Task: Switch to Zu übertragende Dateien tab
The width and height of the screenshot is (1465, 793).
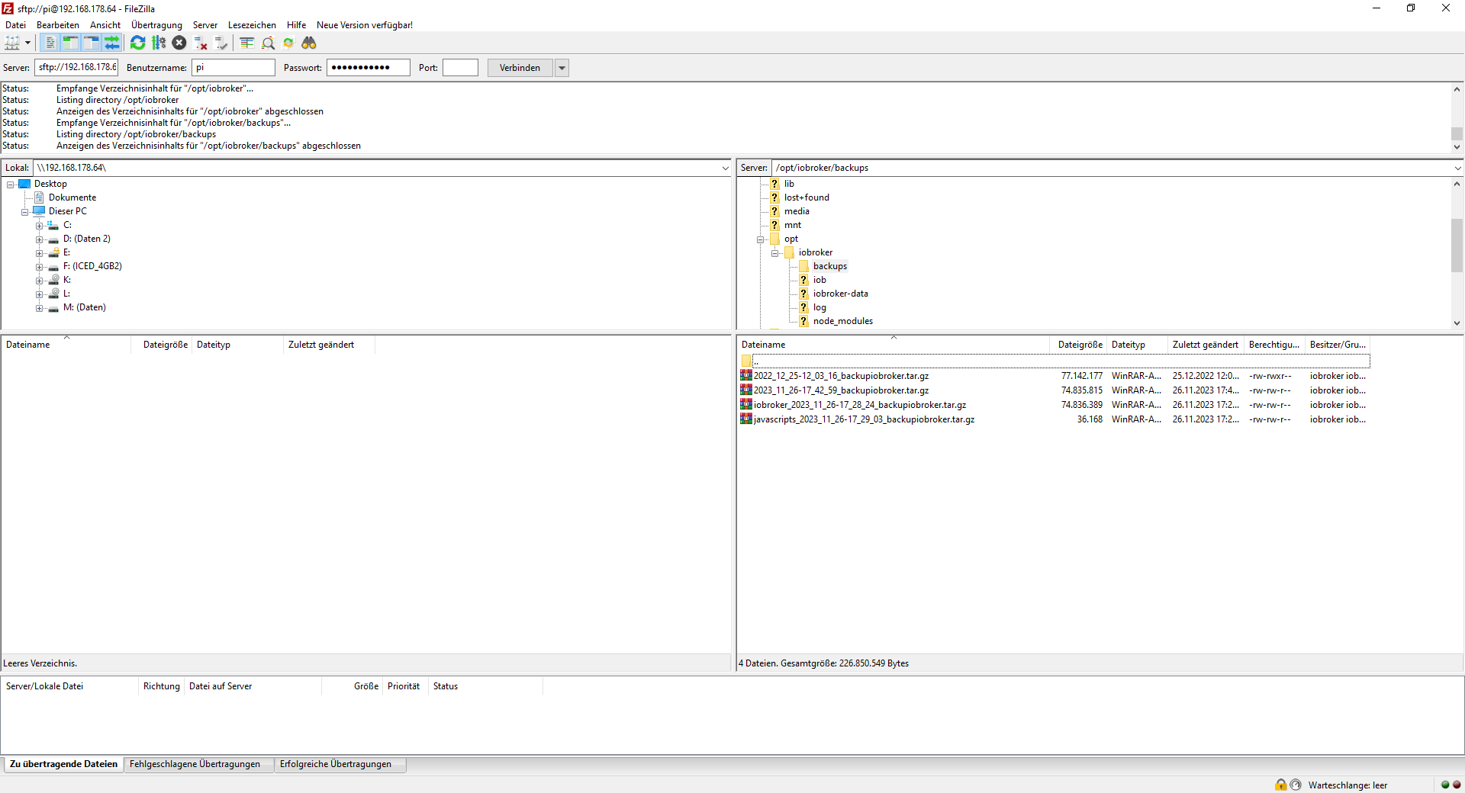Action: (63, 764)
